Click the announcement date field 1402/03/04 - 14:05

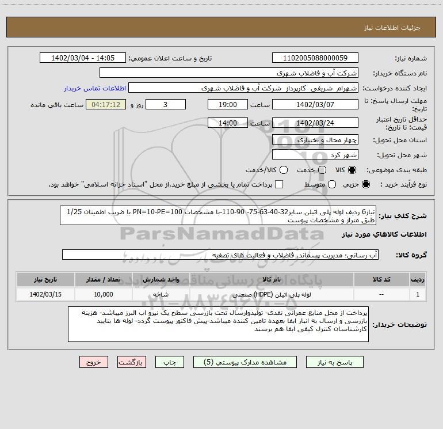point(83,58)
